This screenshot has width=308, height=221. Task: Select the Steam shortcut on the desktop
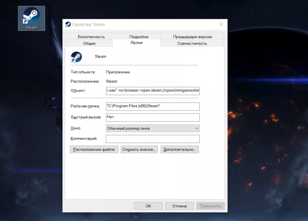[x=31, y=18]
